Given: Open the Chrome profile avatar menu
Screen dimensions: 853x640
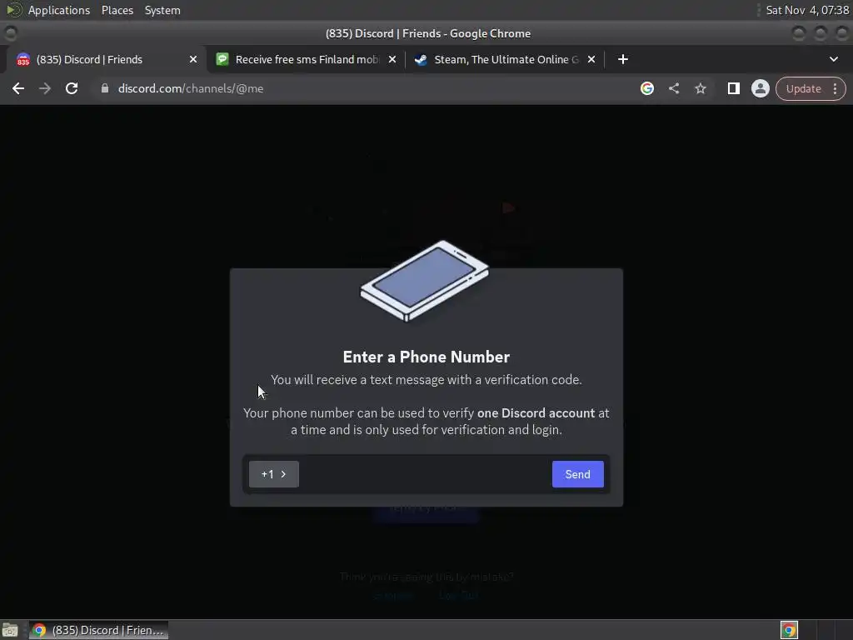Looking at the screenshot, I should pyautogui.click(x=760, y=88).
